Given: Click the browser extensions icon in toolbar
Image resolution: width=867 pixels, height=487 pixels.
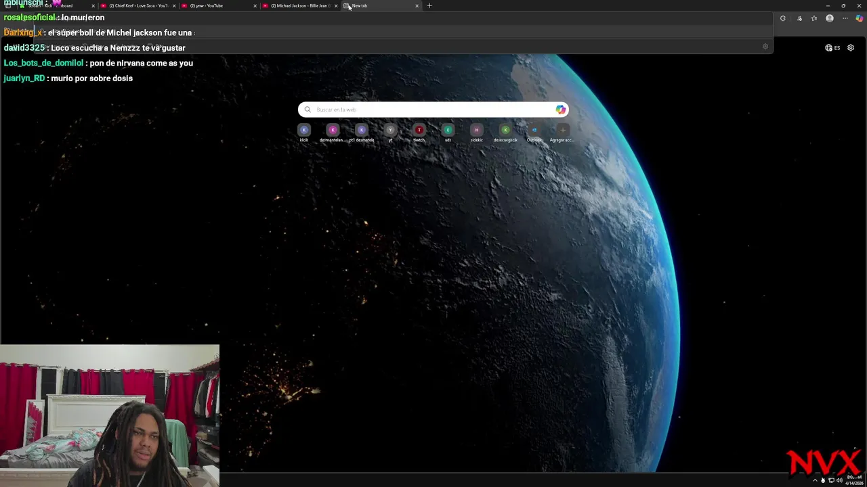Looking at the screenshot, I should coord(783,18).
